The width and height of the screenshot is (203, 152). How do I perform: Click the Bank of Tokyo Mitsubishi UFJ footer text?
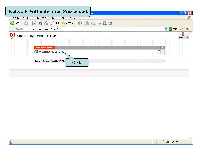pyautogui.click(x=49, y=61)
